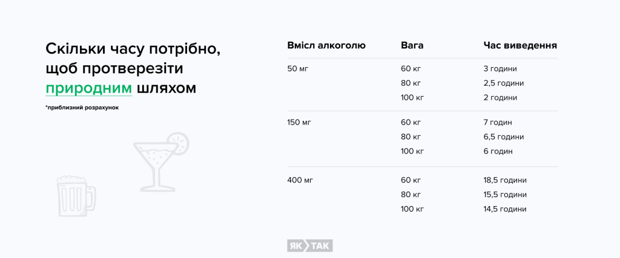Screen dimensions: 620x258
Task: Click the "150 мг" row label
Action: coord(300,122)
